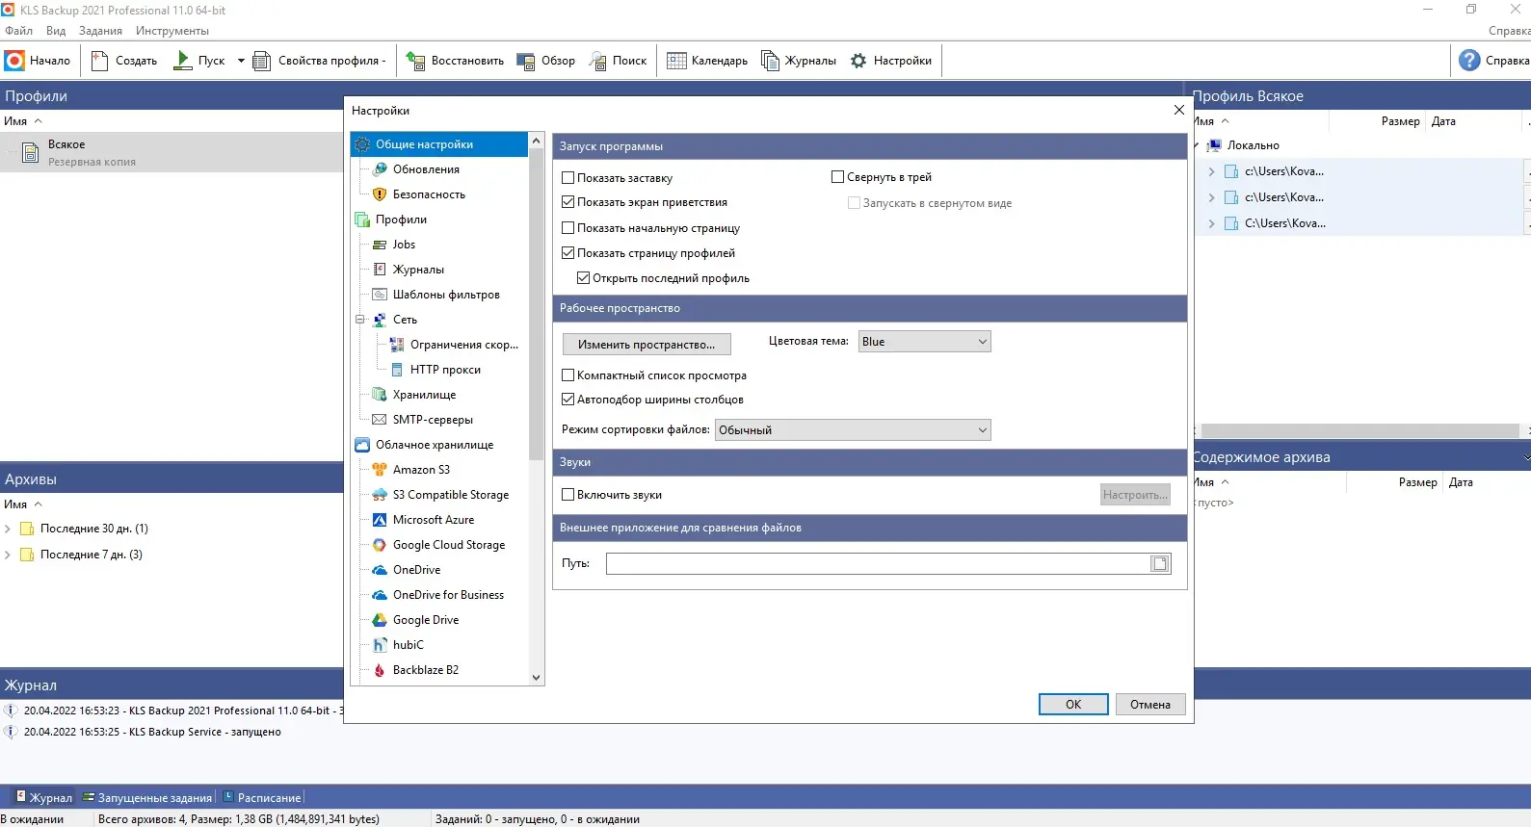
Task: Open the Файл menu
Action: [x=18, y=31]
